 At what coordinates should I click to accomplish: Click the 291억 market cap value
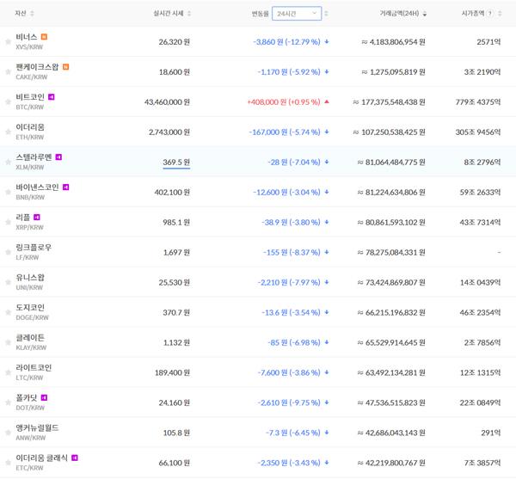click(x=491, y=433)
